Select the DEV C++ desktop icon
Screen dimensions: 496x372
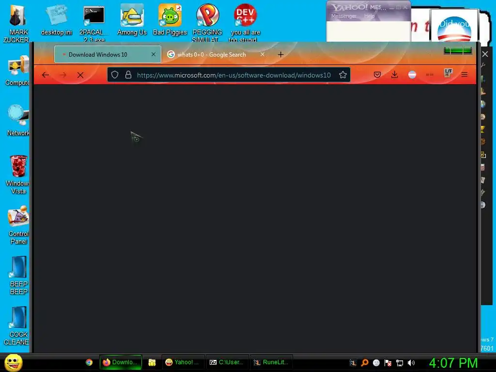pos(245,23)
